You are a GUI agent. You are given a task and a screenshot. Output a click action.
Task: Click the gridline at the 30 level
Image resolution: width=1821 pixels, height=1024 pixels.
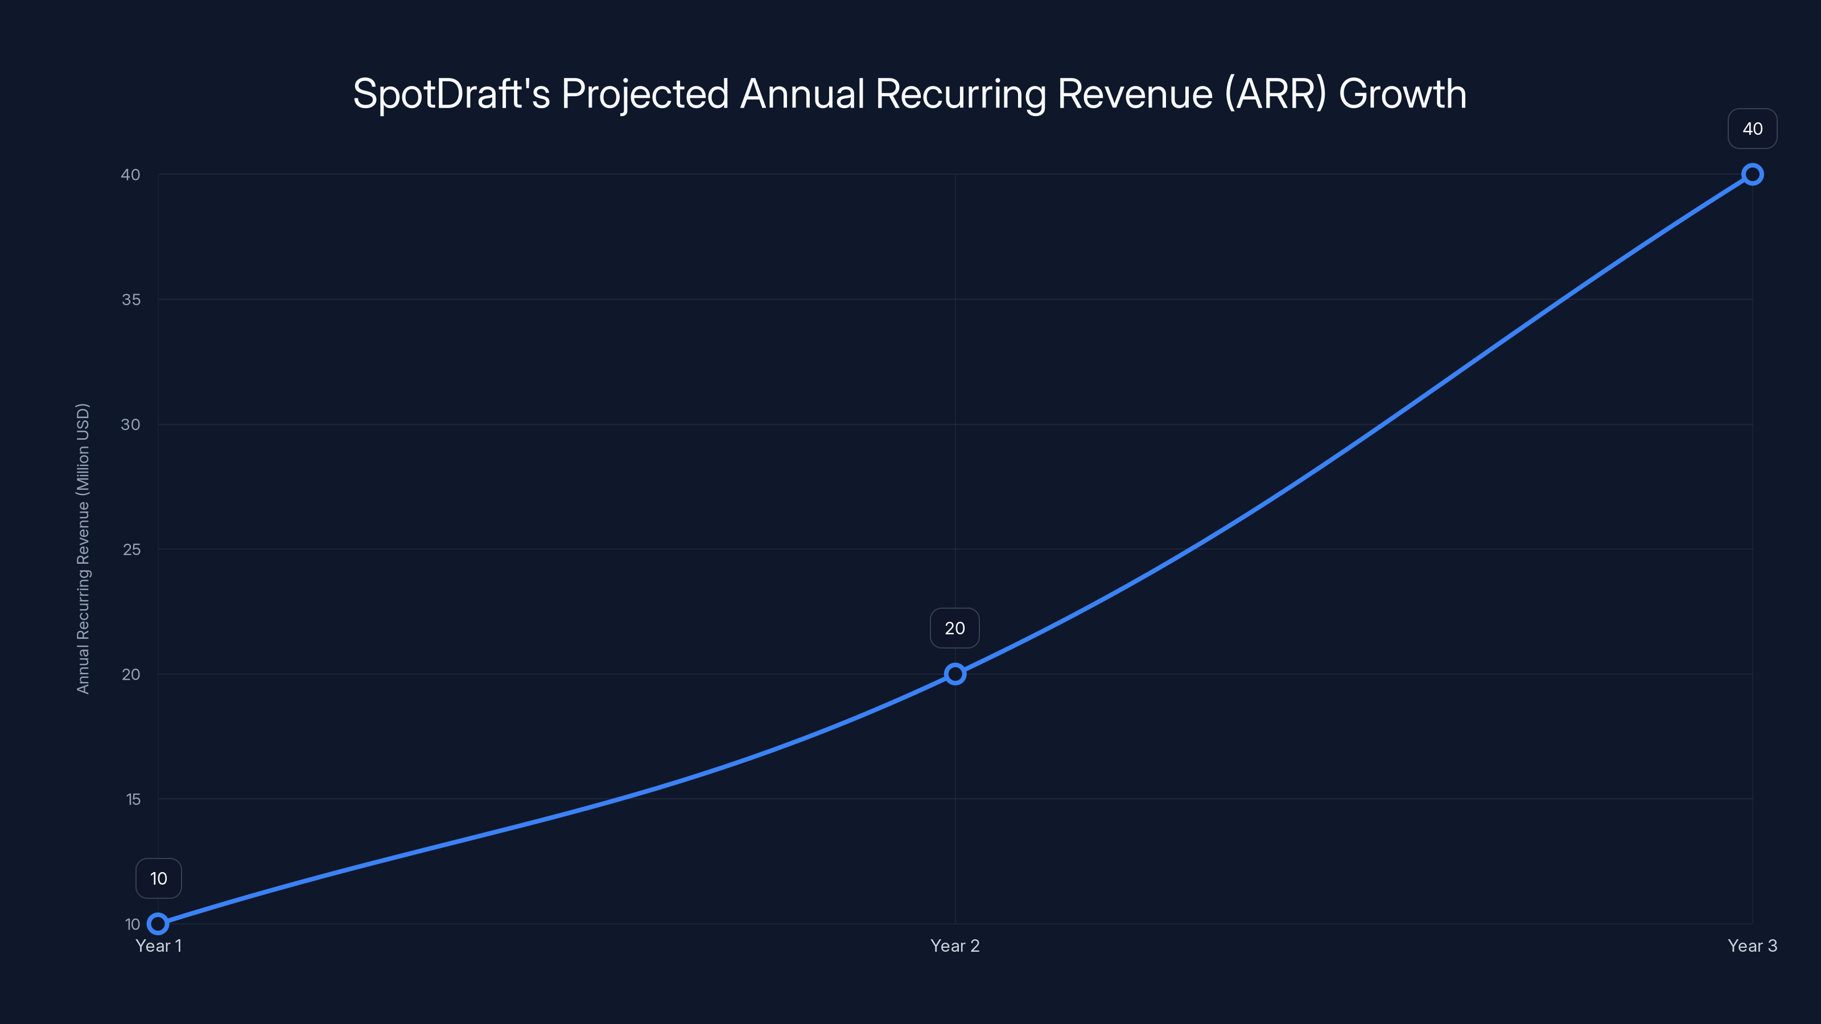pos(566,424)
